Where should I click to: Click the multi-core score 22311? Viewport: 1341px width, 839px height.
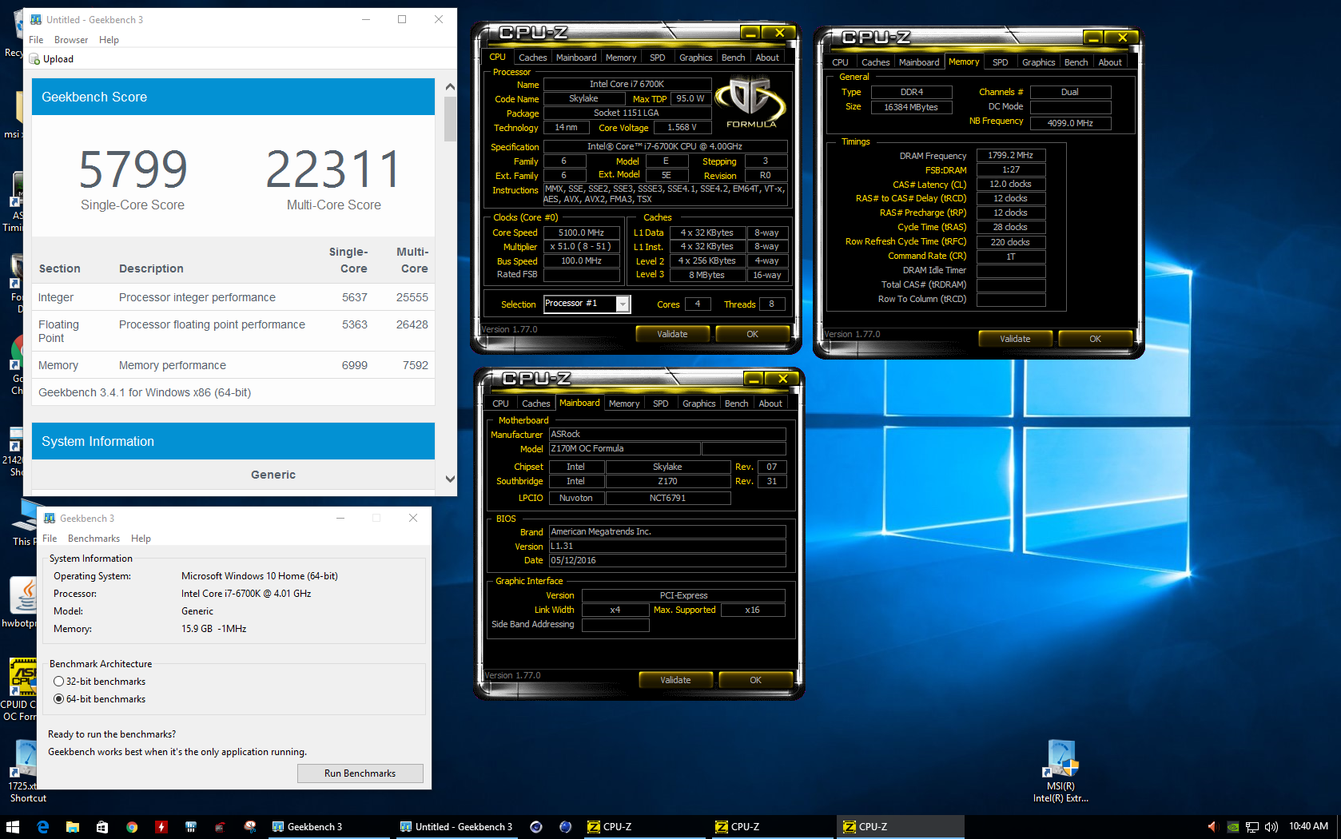pos(333,169)
